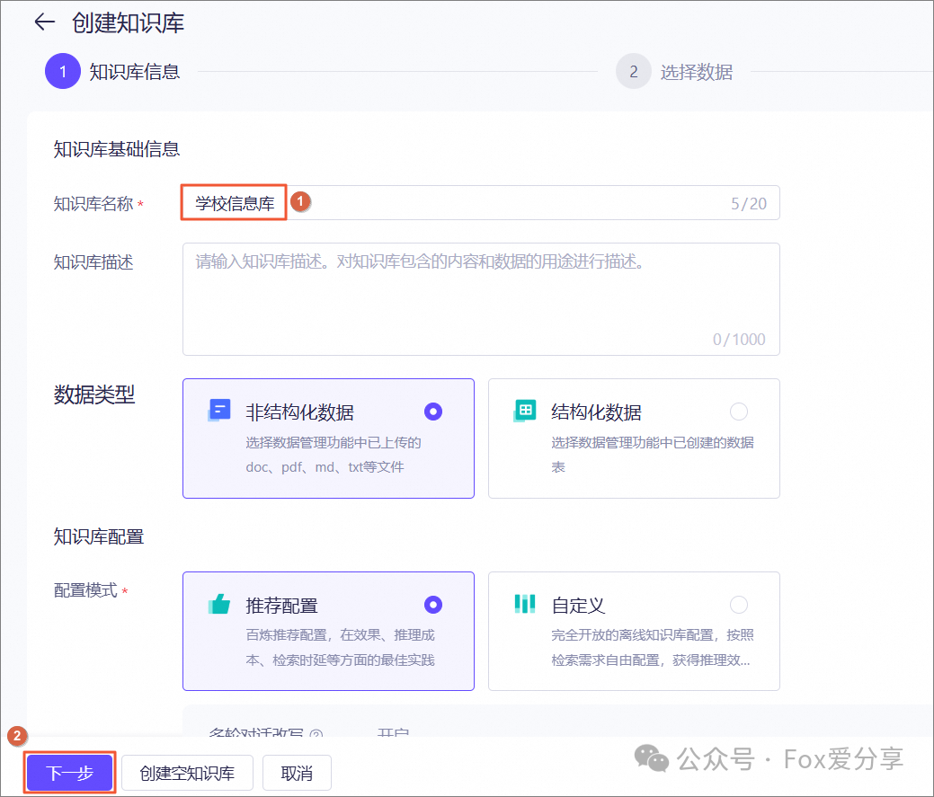Image resolution: width=934 pixels, height=797 pixels.
Task: Click the 知识库基础信息 section heading
Action: pyautogui.click(x=117, y=149)
